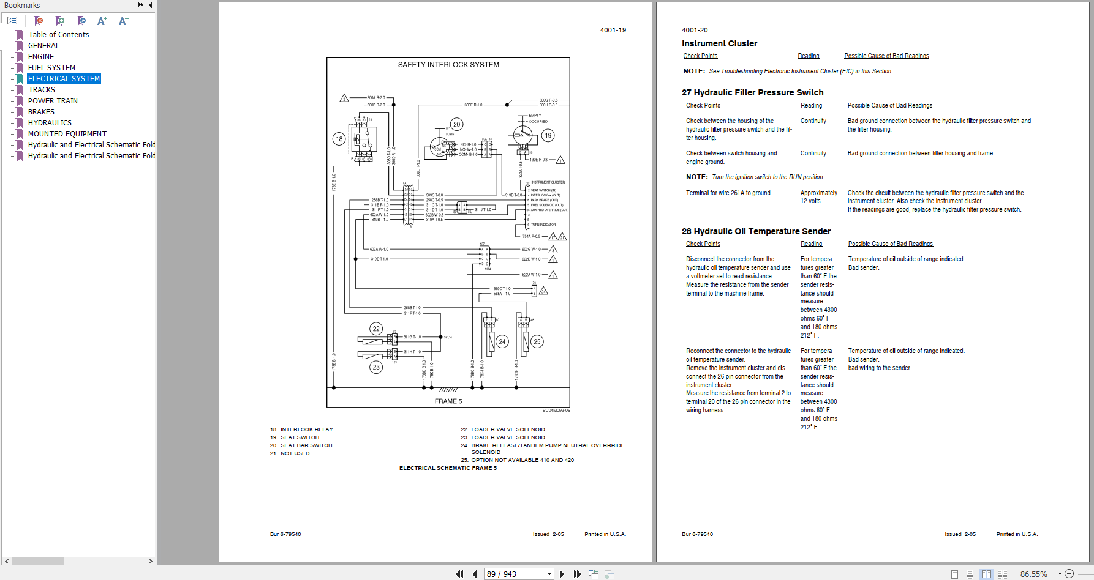The image size is (1094, 580).
Task: Open the HYDRAULICS bookmark
Action: tap(50, 123)
